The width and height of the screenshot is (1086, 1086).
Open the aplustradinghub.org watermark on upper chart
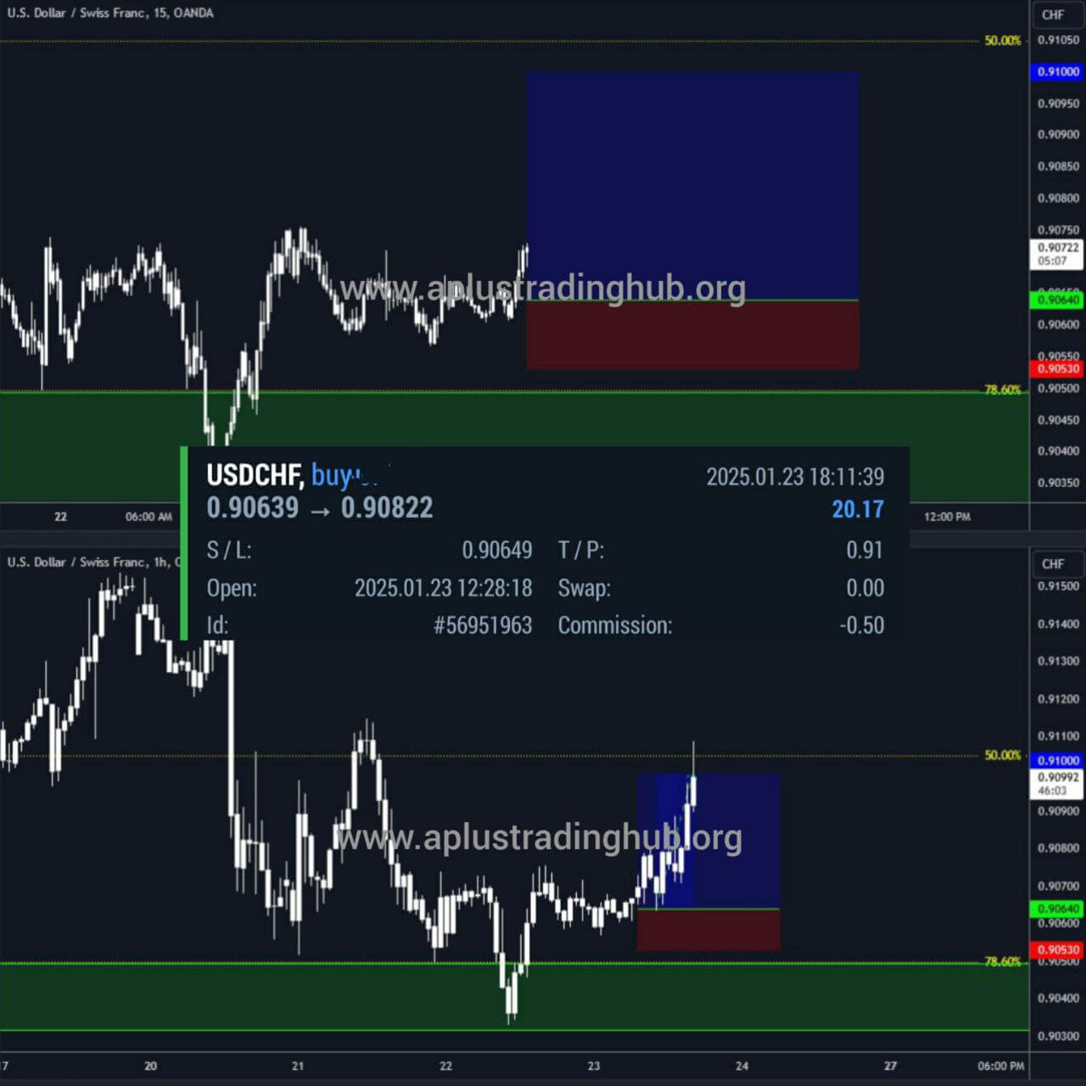pos(543,288)
